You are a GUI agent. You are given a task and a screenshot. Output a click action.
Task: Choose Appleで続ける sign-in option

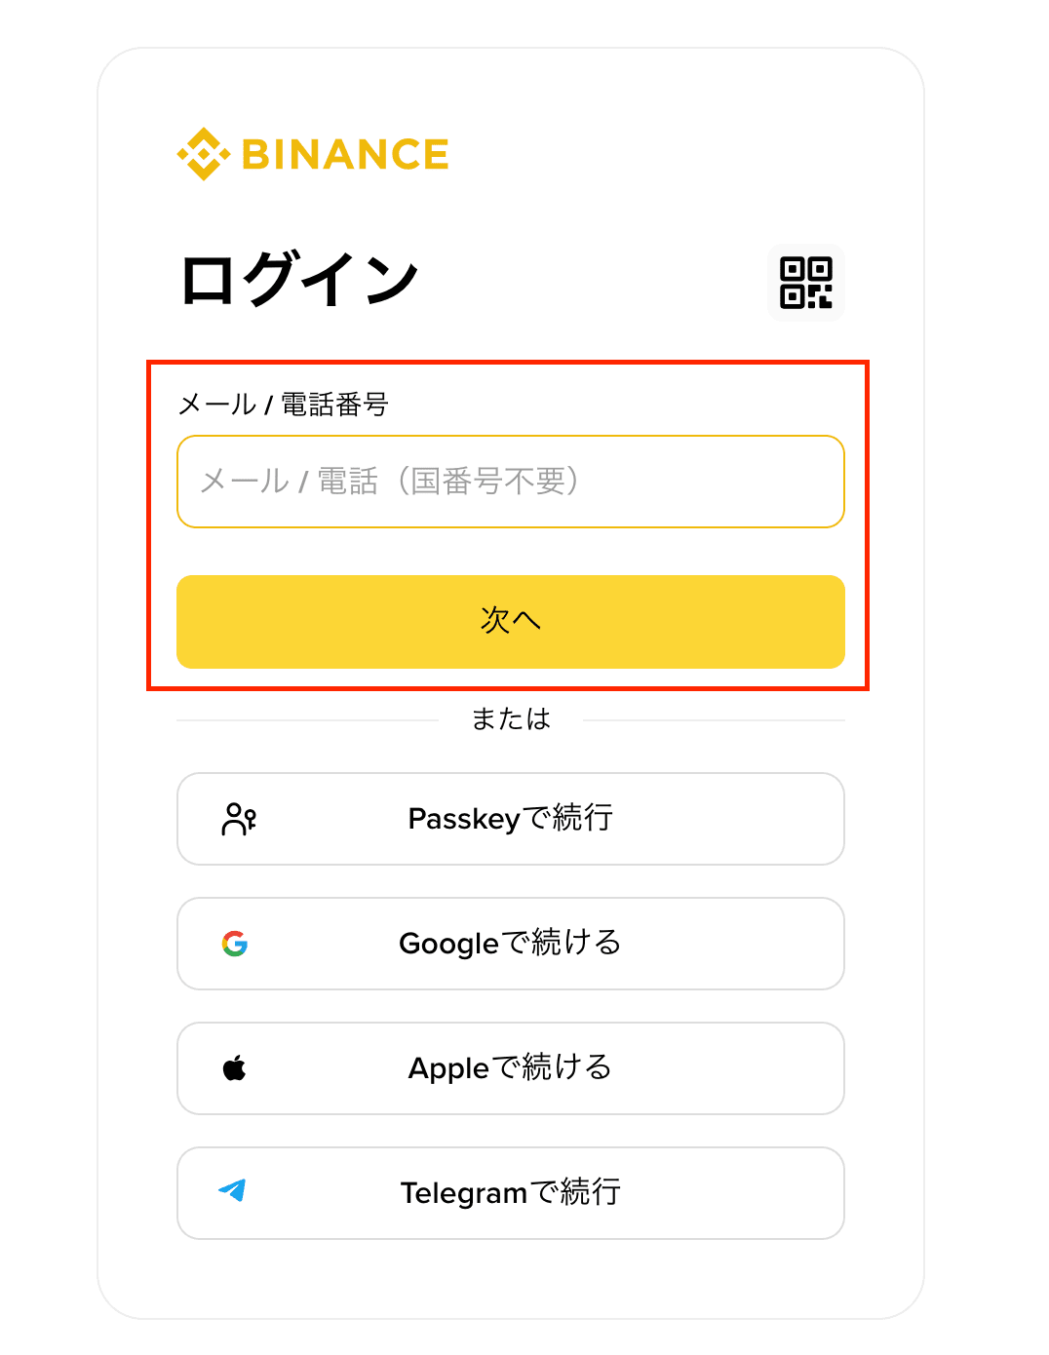tap(510, 1068)
